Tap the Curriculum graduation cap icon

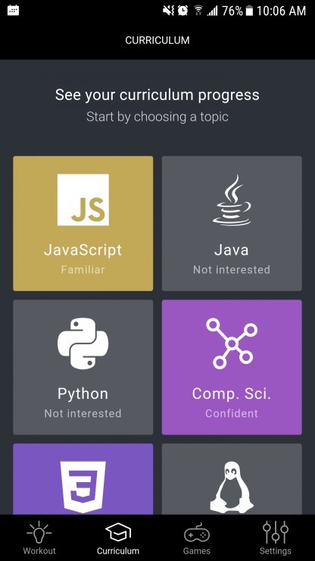(118, 532)
